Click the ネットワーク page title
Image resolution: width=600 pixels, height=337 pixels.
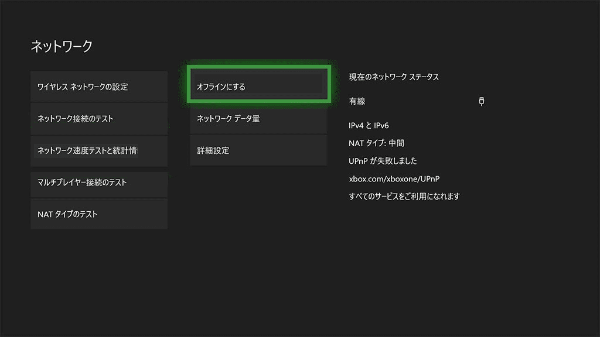(x=62, y=46)
